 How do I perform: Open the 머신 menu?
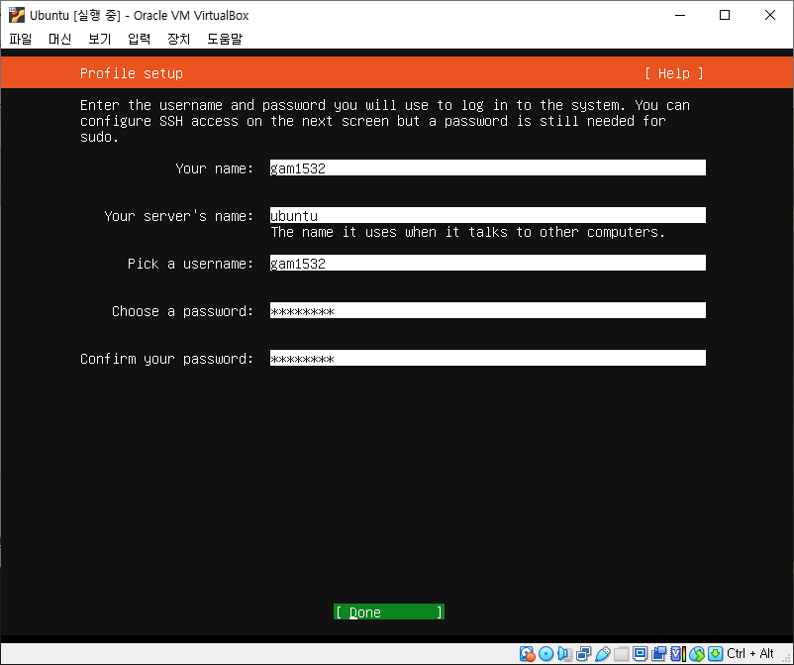coord(59,39)
